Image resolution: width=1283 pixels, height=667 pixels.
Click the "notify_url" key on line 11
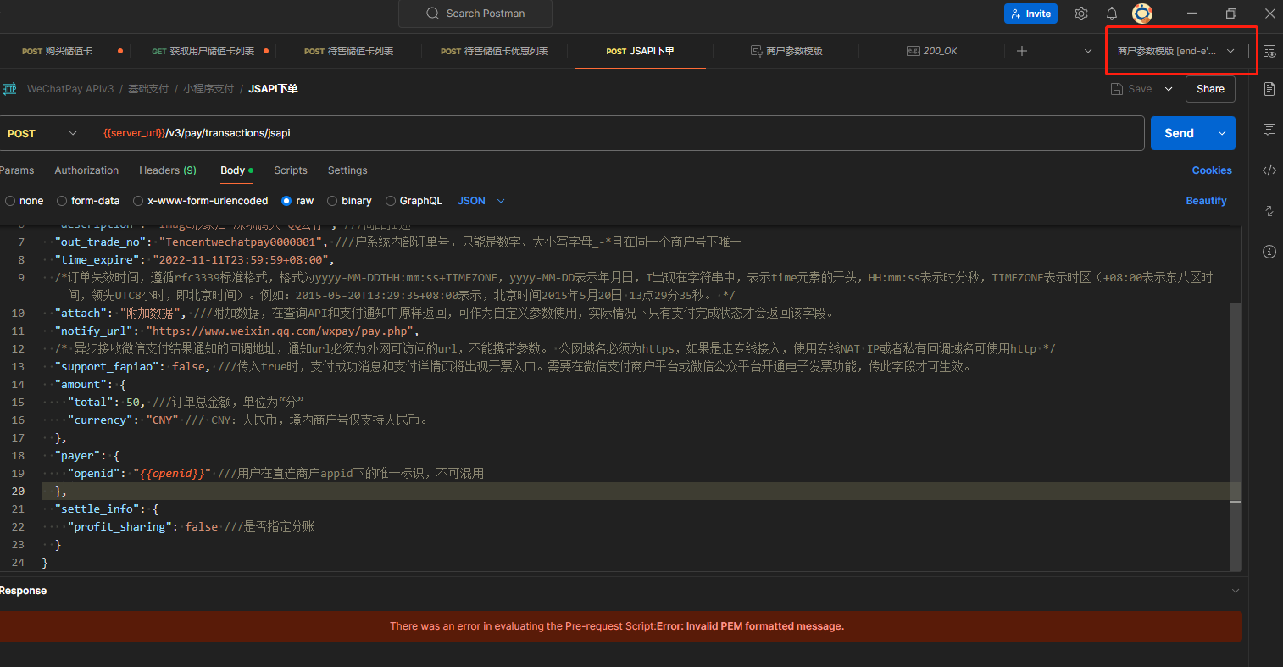pos(94,331)
